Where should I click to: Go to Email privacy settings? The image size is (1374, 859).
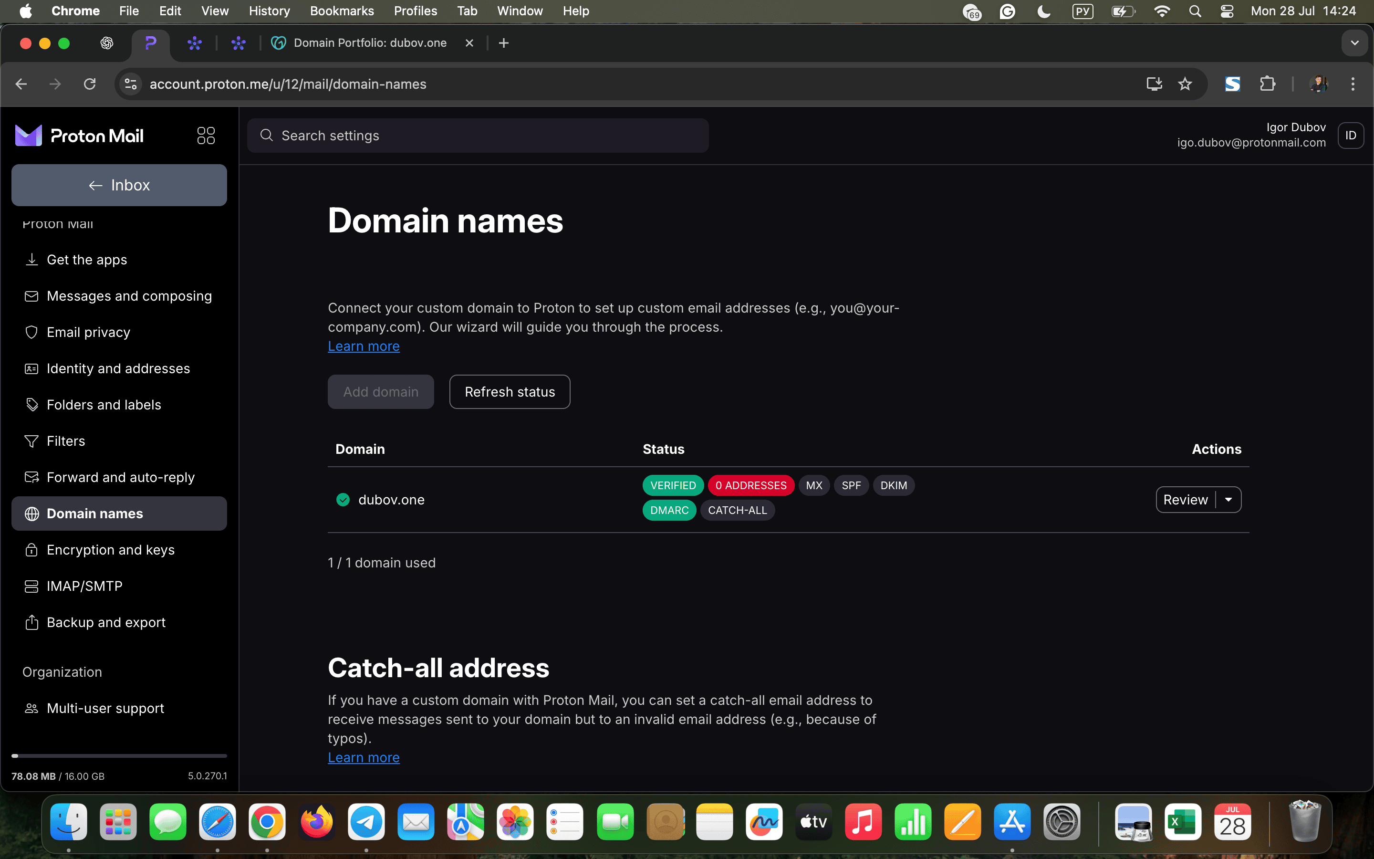[x=119, y=332]
